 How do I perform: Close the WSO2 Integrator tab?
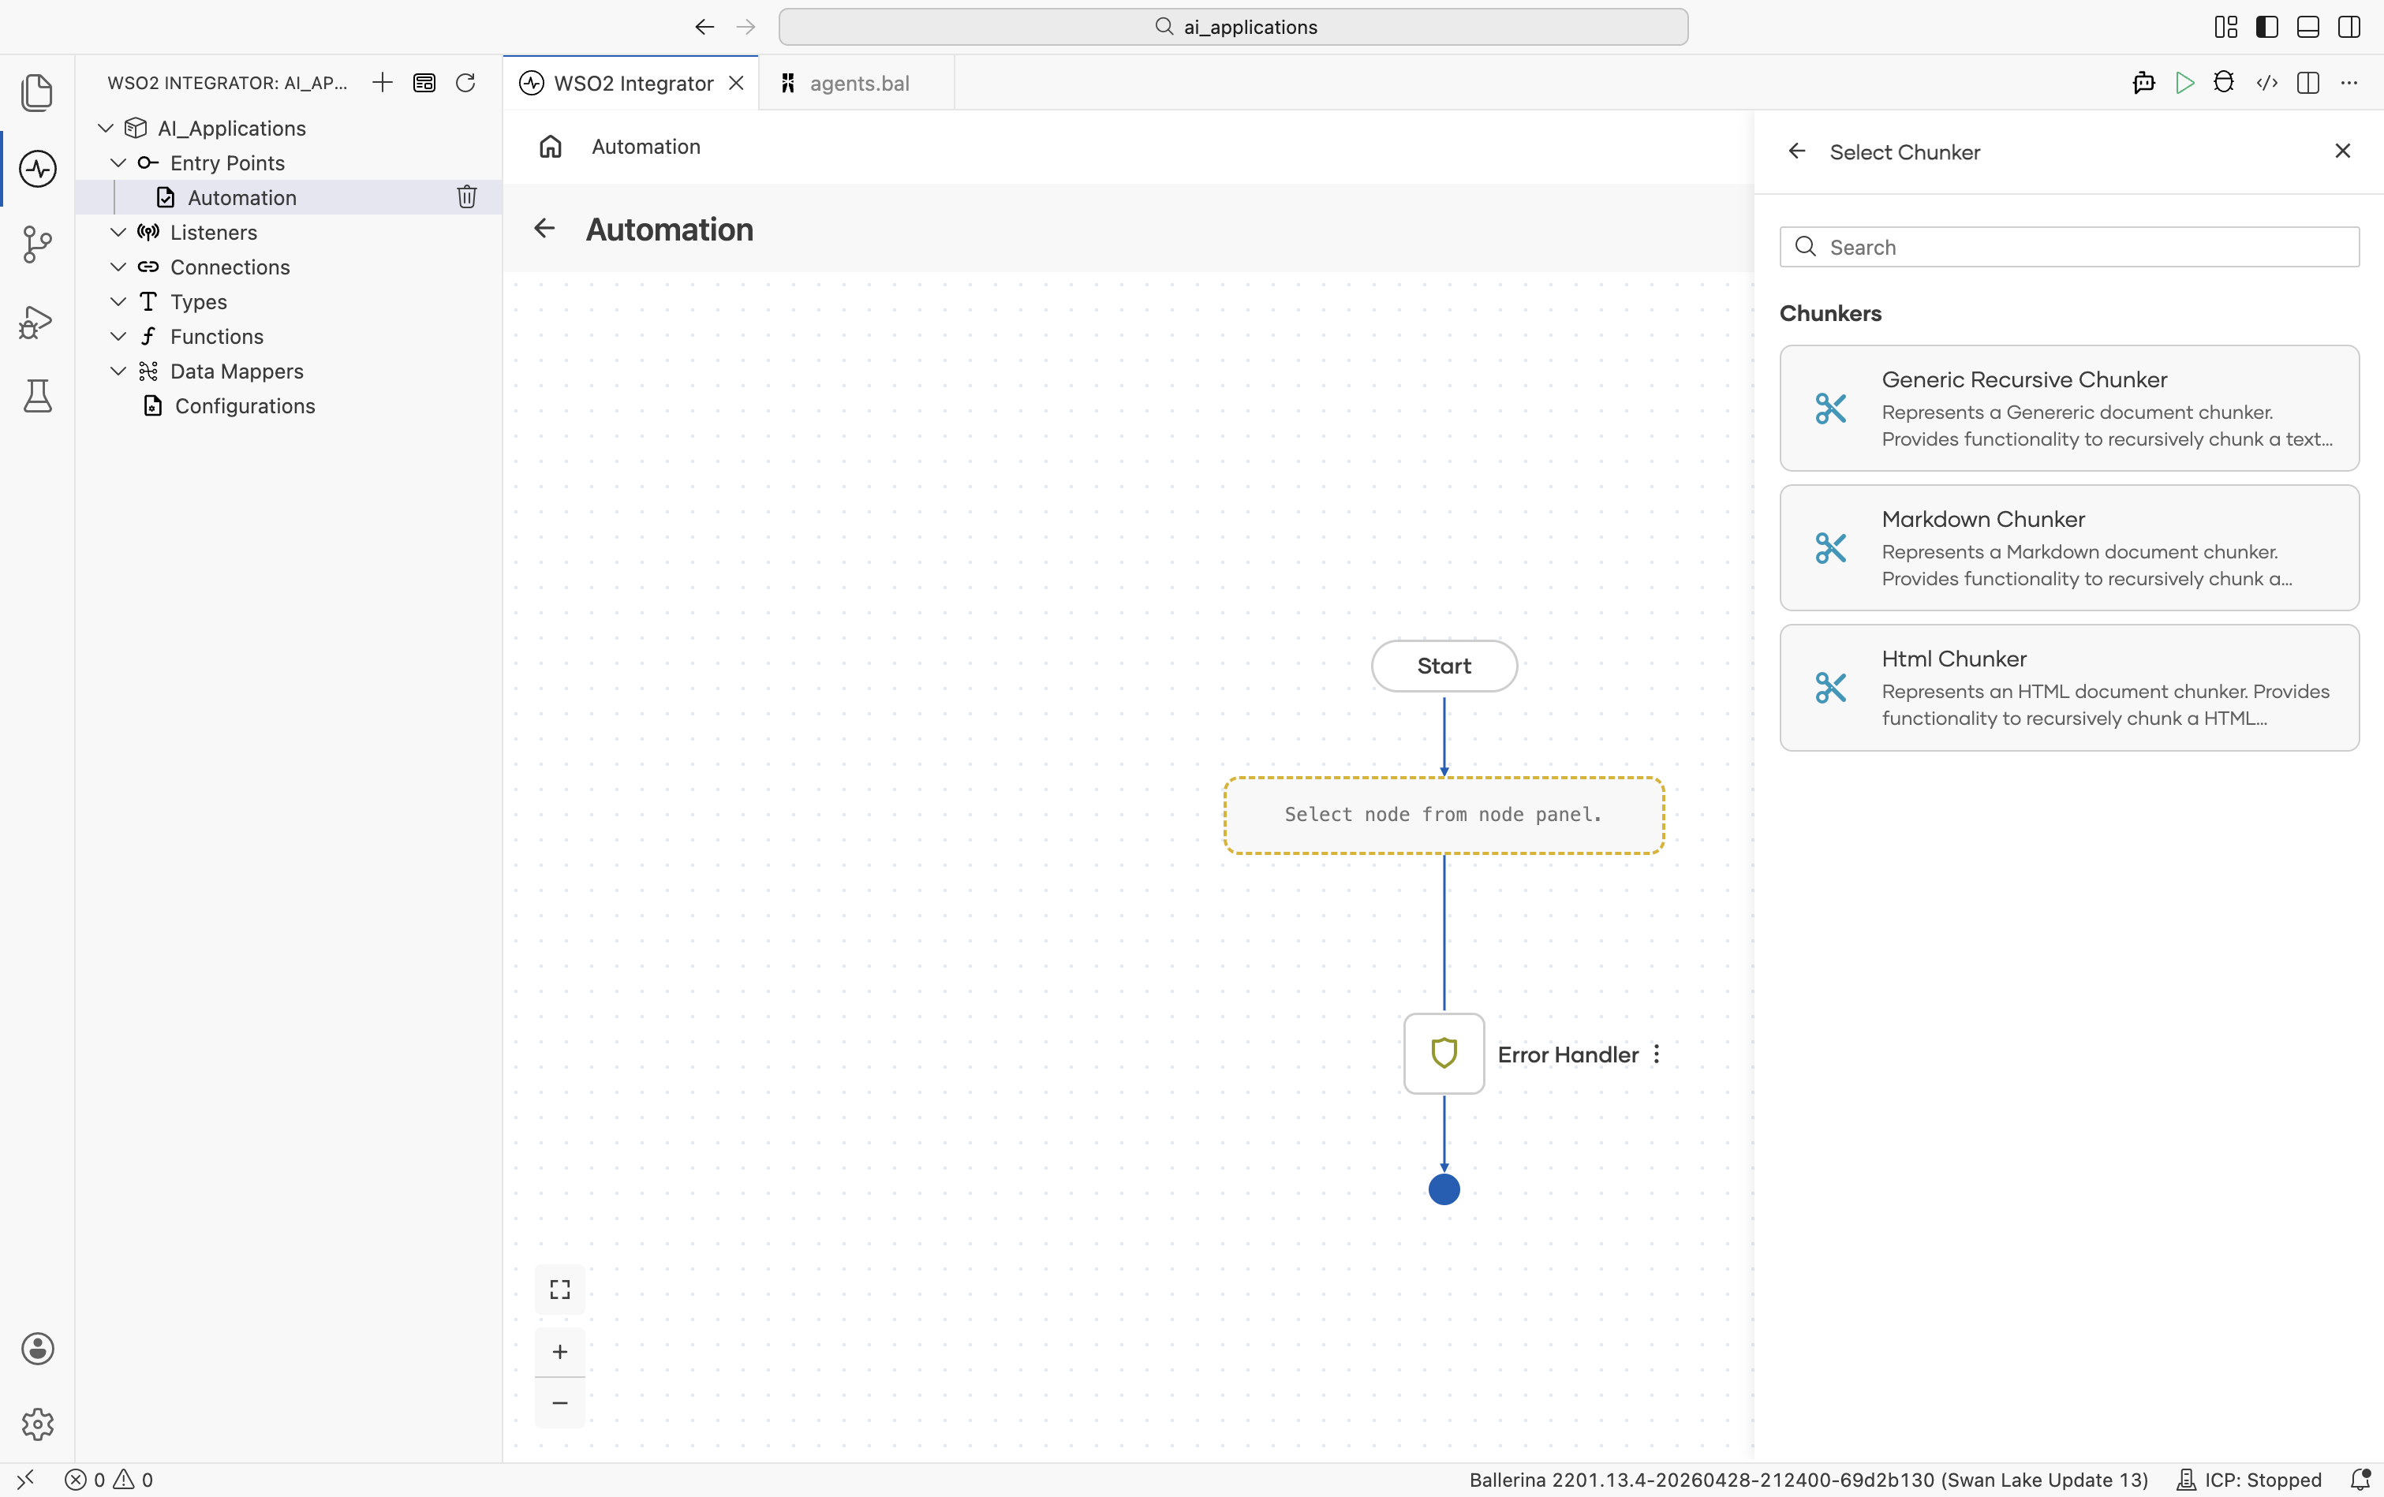(x=737, y=83)
